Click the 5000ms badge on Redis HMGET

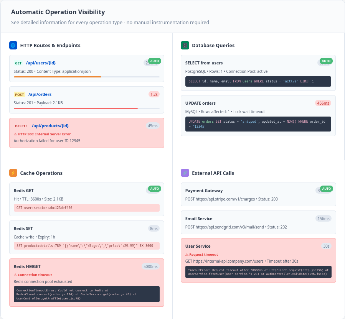(x=150, y=266)
